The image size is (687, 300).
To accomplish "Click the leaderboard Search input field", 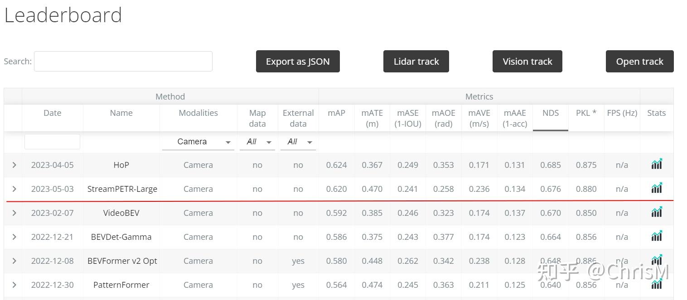I will click(123, 62).
